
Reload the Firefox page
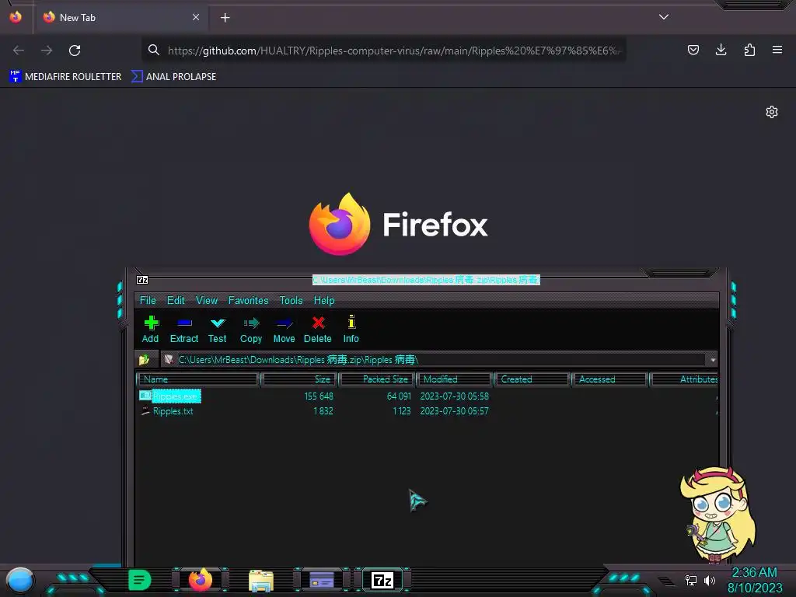[75, 51]
